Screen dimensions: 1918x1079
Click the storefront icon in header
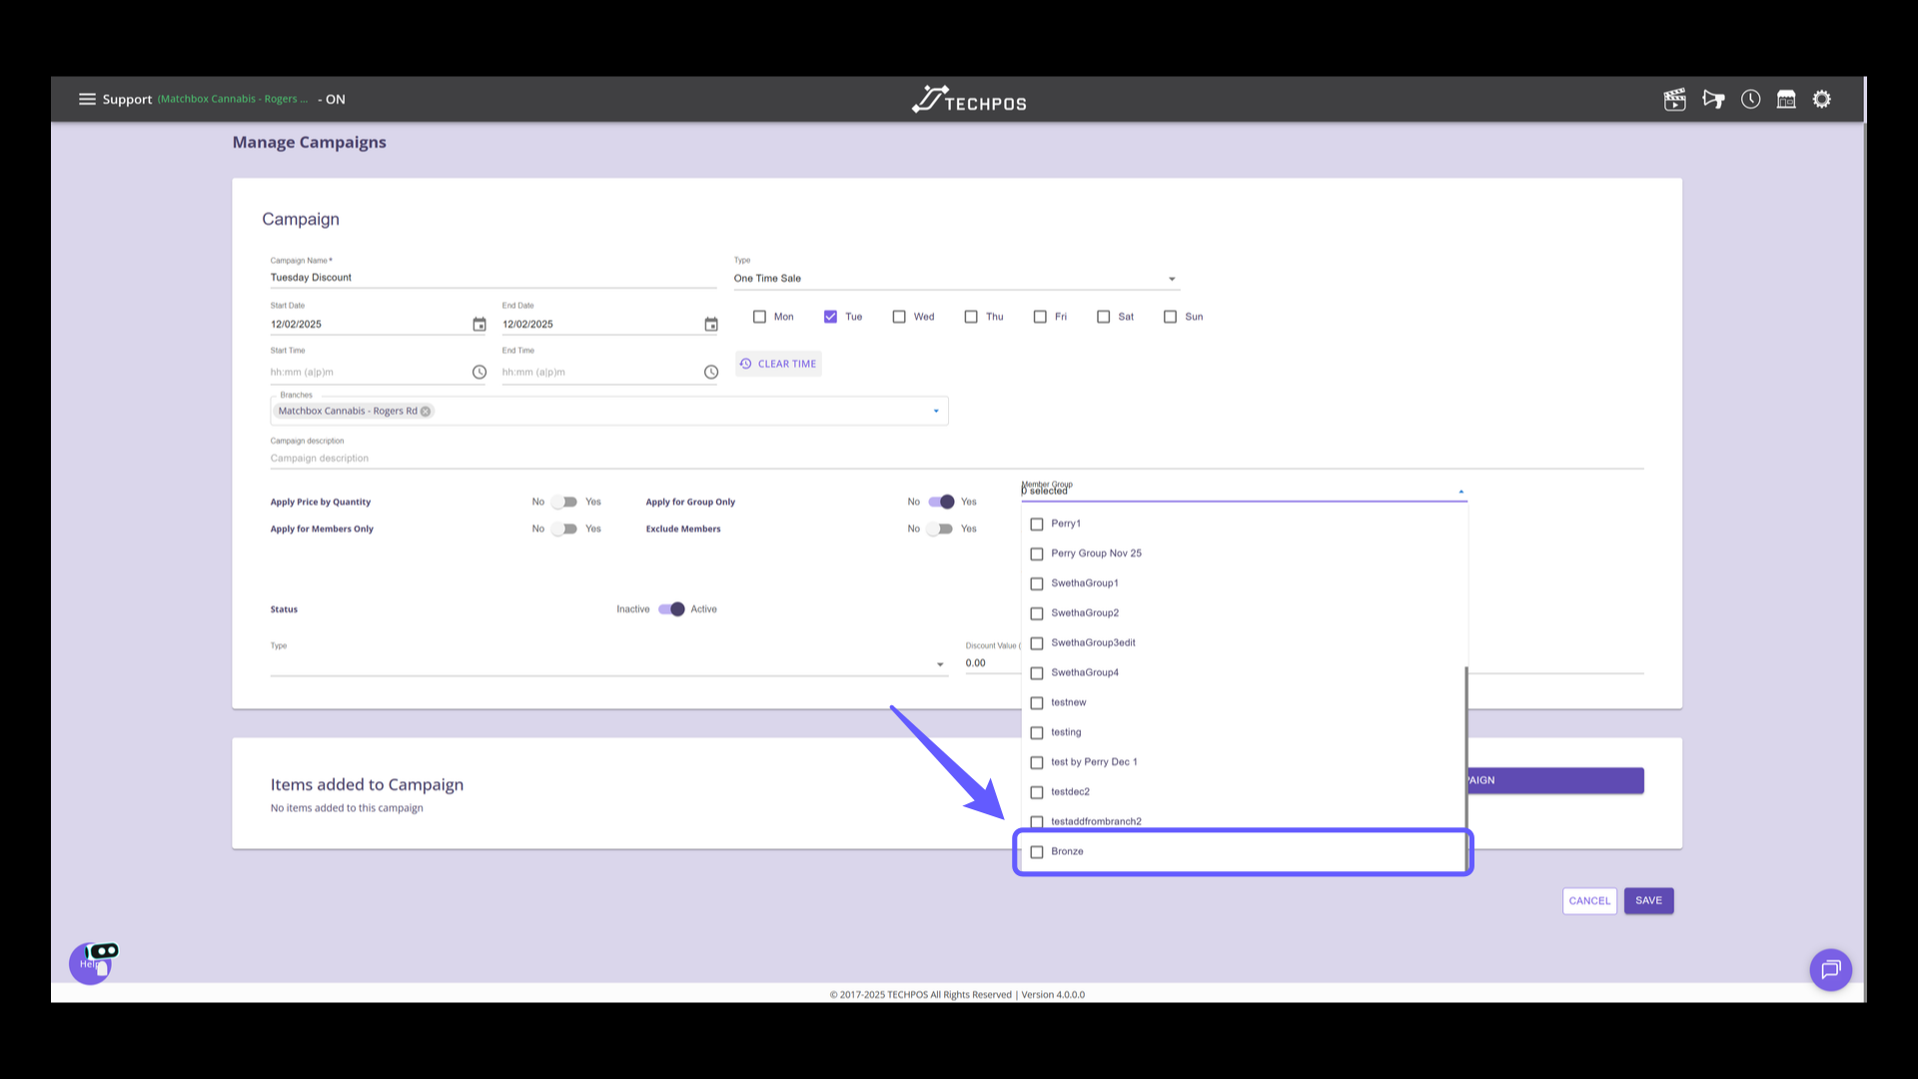click(x=1786, y=99)
